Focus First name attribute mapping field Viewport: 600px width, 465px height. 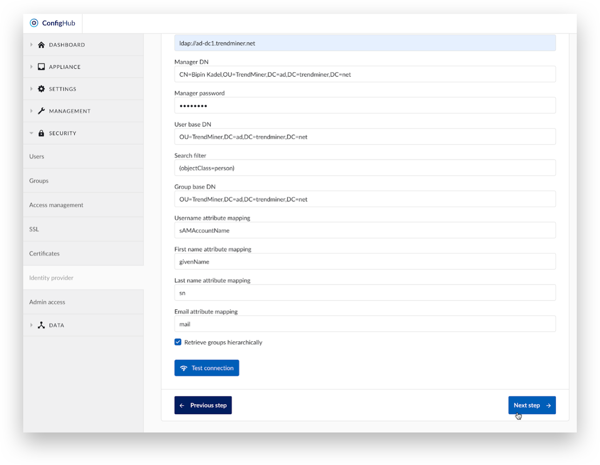[x=365, y=262]
